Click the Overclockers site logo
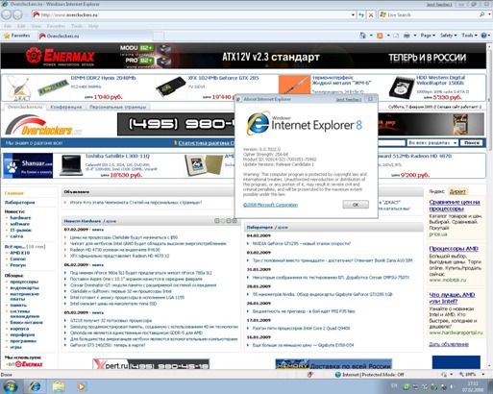493x394 pixels. 43,125
